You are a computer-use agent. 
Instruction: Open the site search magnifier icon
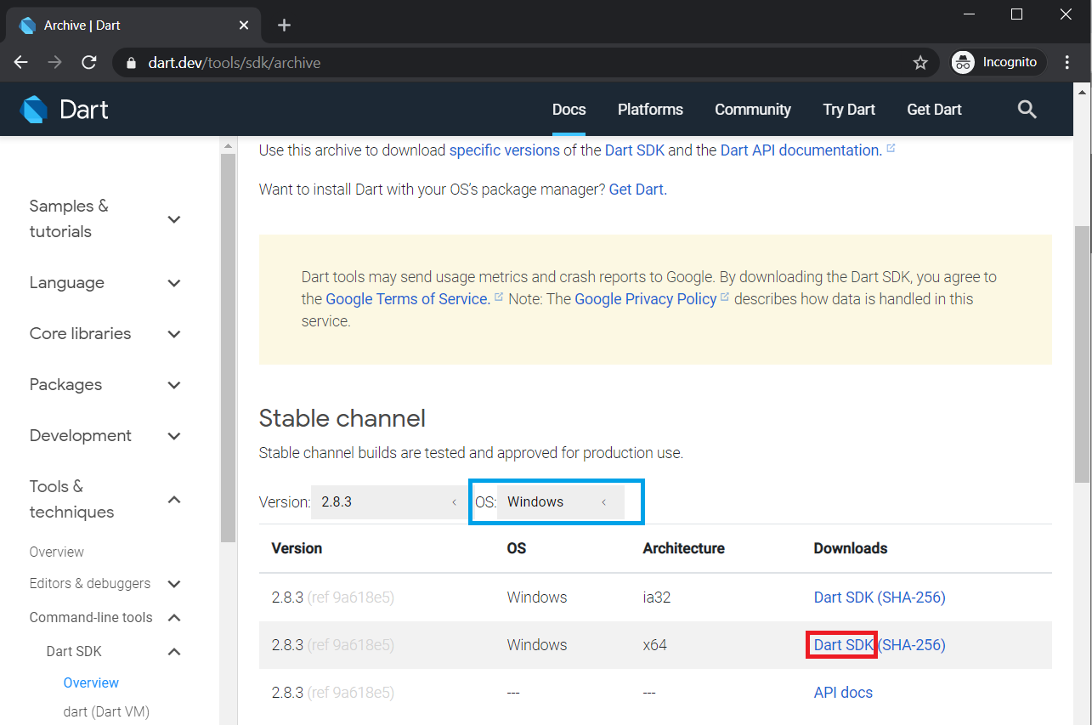pos(1027,109)
